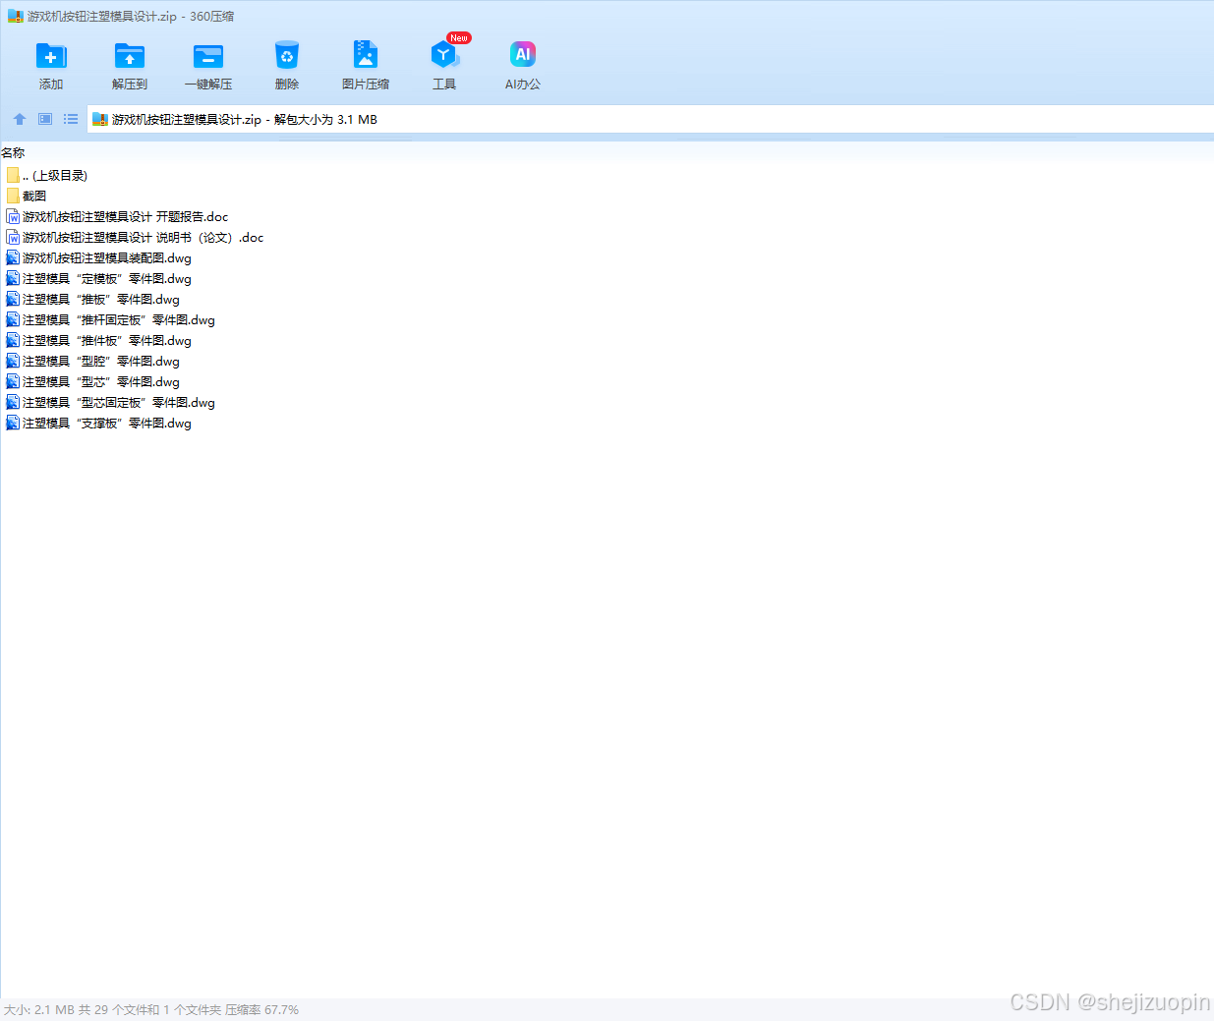This screenshot has height=1021, width=1214.
Task: Click the archive path address field
Action: point(651,119)
